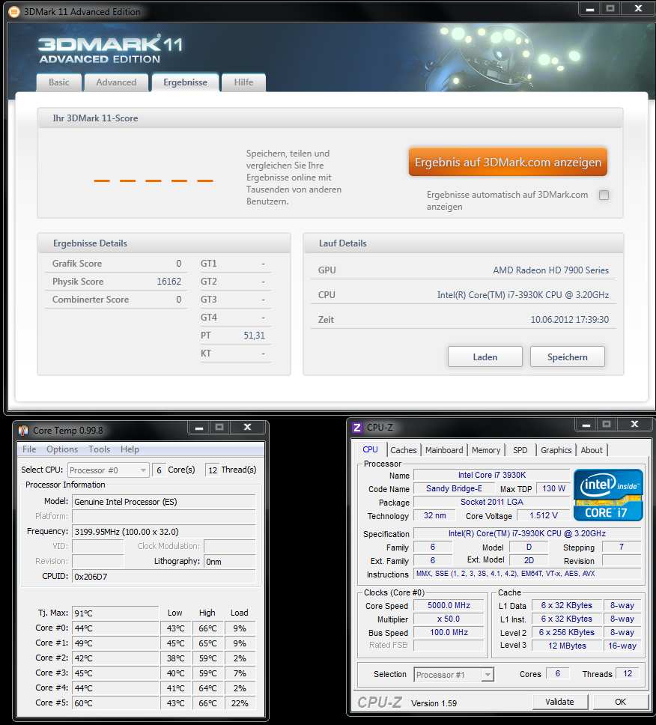Click the Core Temp title bar icon
Image resolution: width=656 pixels, height=725 pixels.
[23, 431]
